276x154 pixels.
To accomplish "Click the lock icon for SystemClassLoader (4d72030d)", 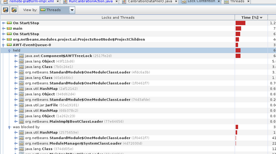I will pos(22,143).
